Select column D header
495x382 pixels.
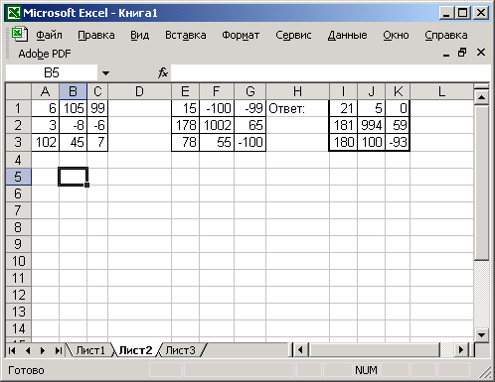click(139, 91)
